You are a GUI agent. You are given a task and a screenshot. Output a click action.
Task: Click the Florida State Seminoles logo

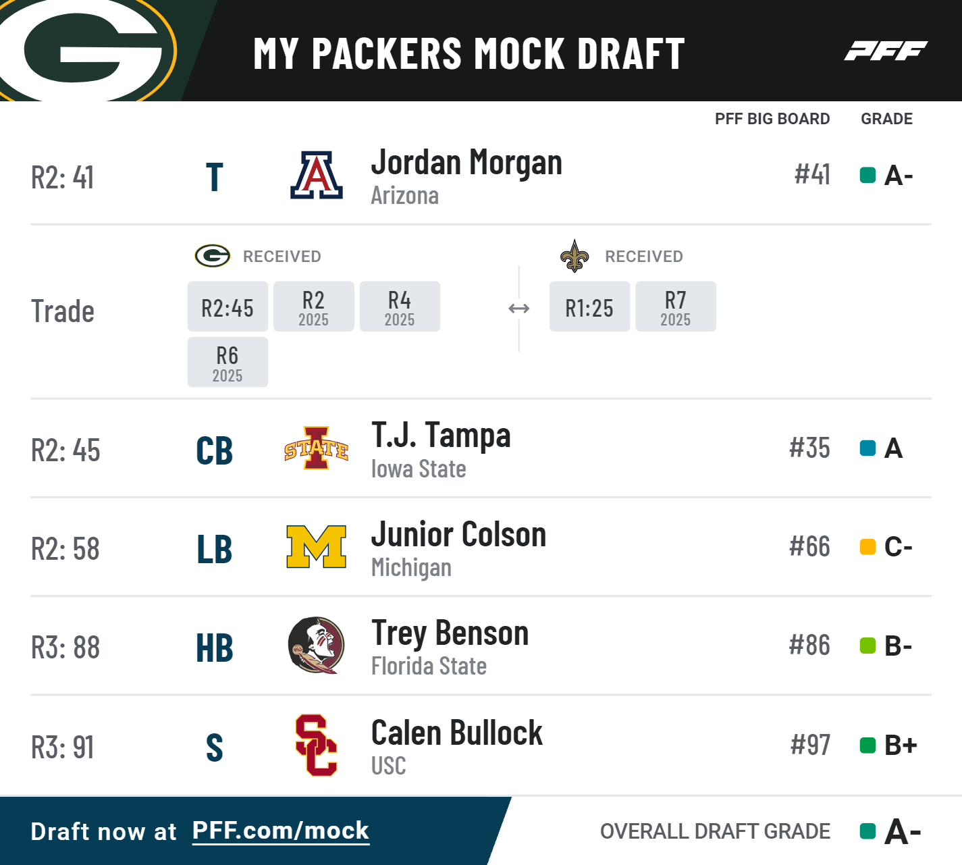click(316, 646)
